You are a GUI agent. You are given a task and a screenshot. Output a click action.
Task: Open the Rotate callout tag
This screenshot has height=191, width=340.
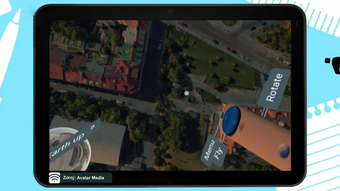click(275, 85)
